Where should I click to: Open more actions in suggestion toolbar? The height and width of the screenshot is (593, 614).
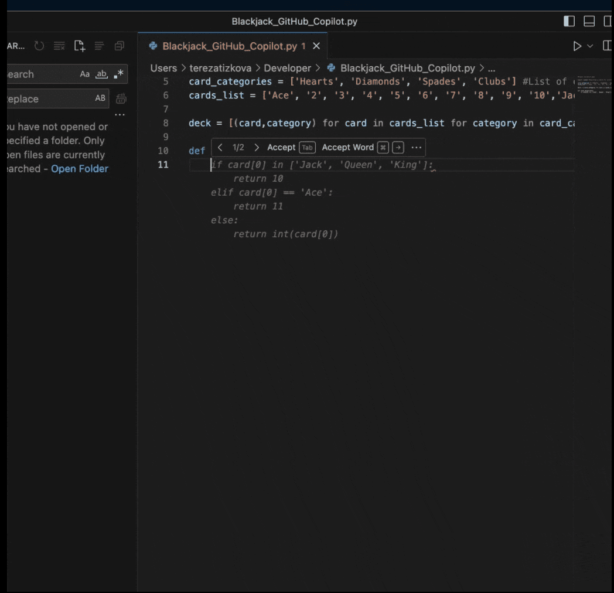click(x=416, y=148)
